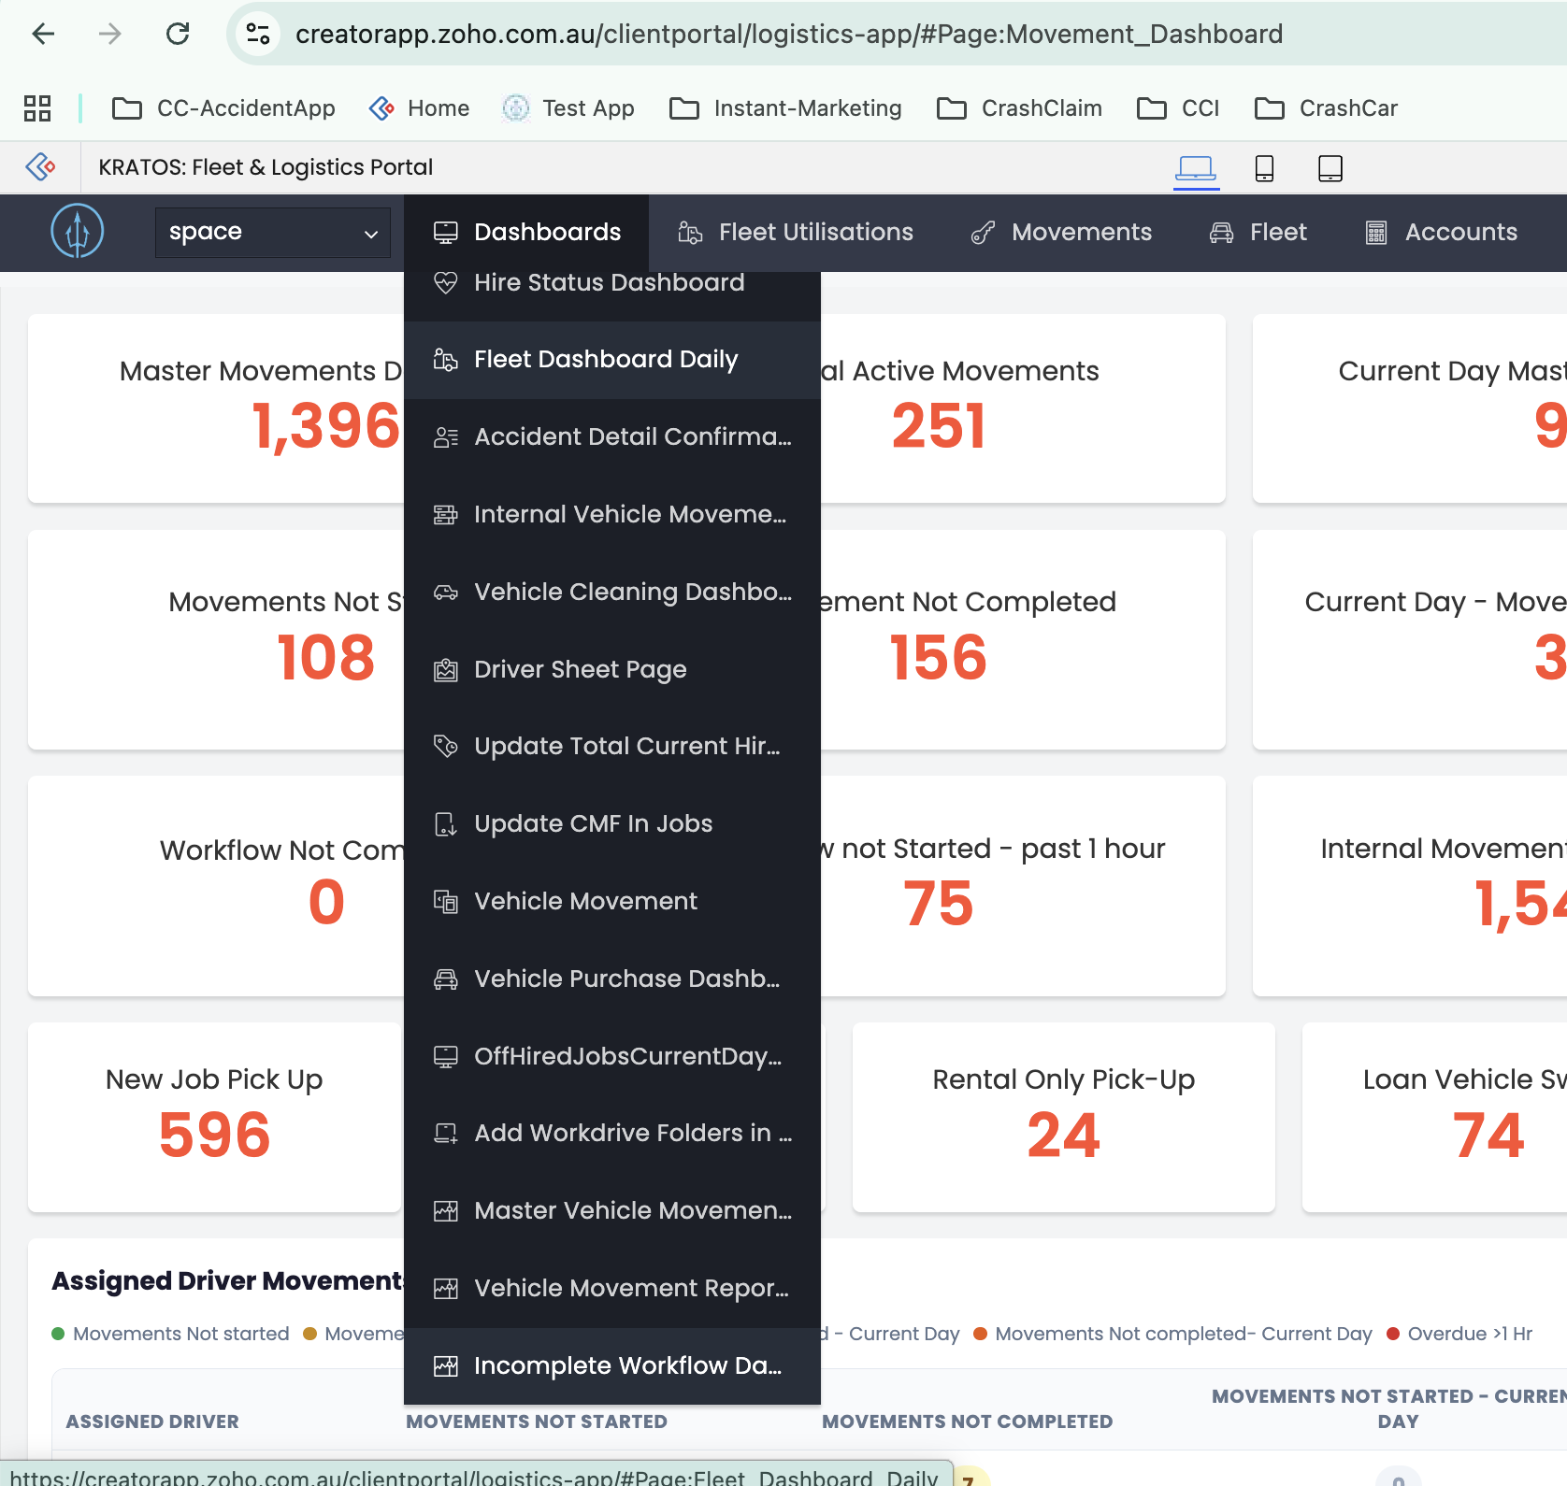The image size is (1567, 1486).
Task: Toggle Movements Not completed- Current Day legend
Action: [1172, 1334]
